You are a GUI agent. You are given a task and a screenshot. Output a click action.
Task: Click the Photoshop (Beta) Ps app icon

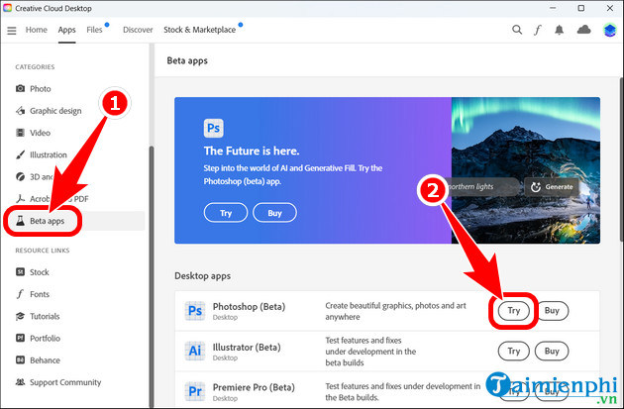195,311
